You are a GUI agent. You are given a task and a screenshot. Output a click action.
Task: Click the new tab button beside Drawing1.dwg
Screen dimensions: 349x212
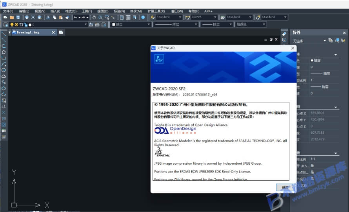pyautogui.click(x=61, y=32)
